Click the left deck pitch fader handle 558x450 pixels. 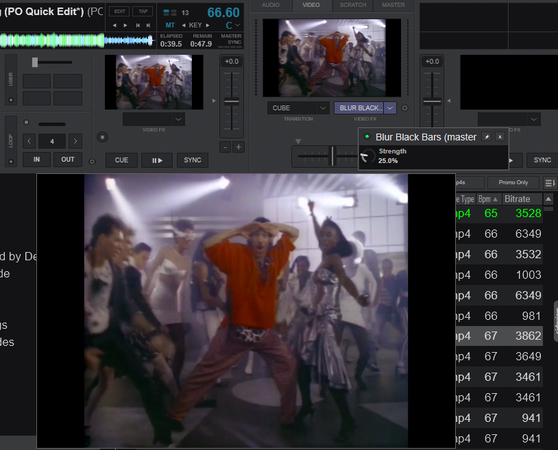pos(232,101)
